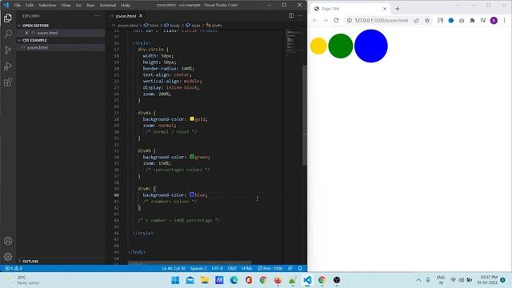Go forward in the browser
The image size is (512, 288).
[x=326, y=20]
